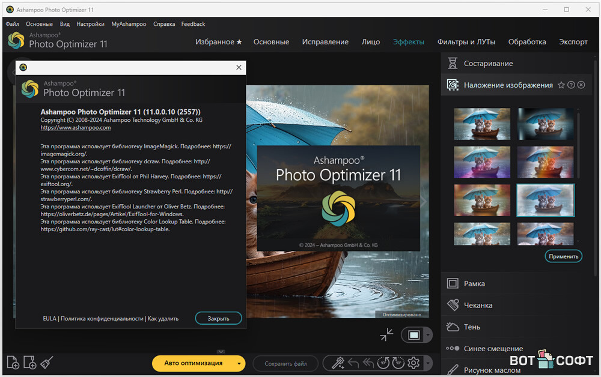Click the Photo Optimizer 11 header logo

16,40
